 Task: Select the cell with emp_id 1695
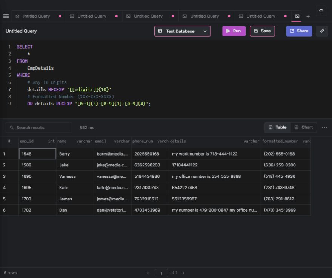click(x=37, y=188)
